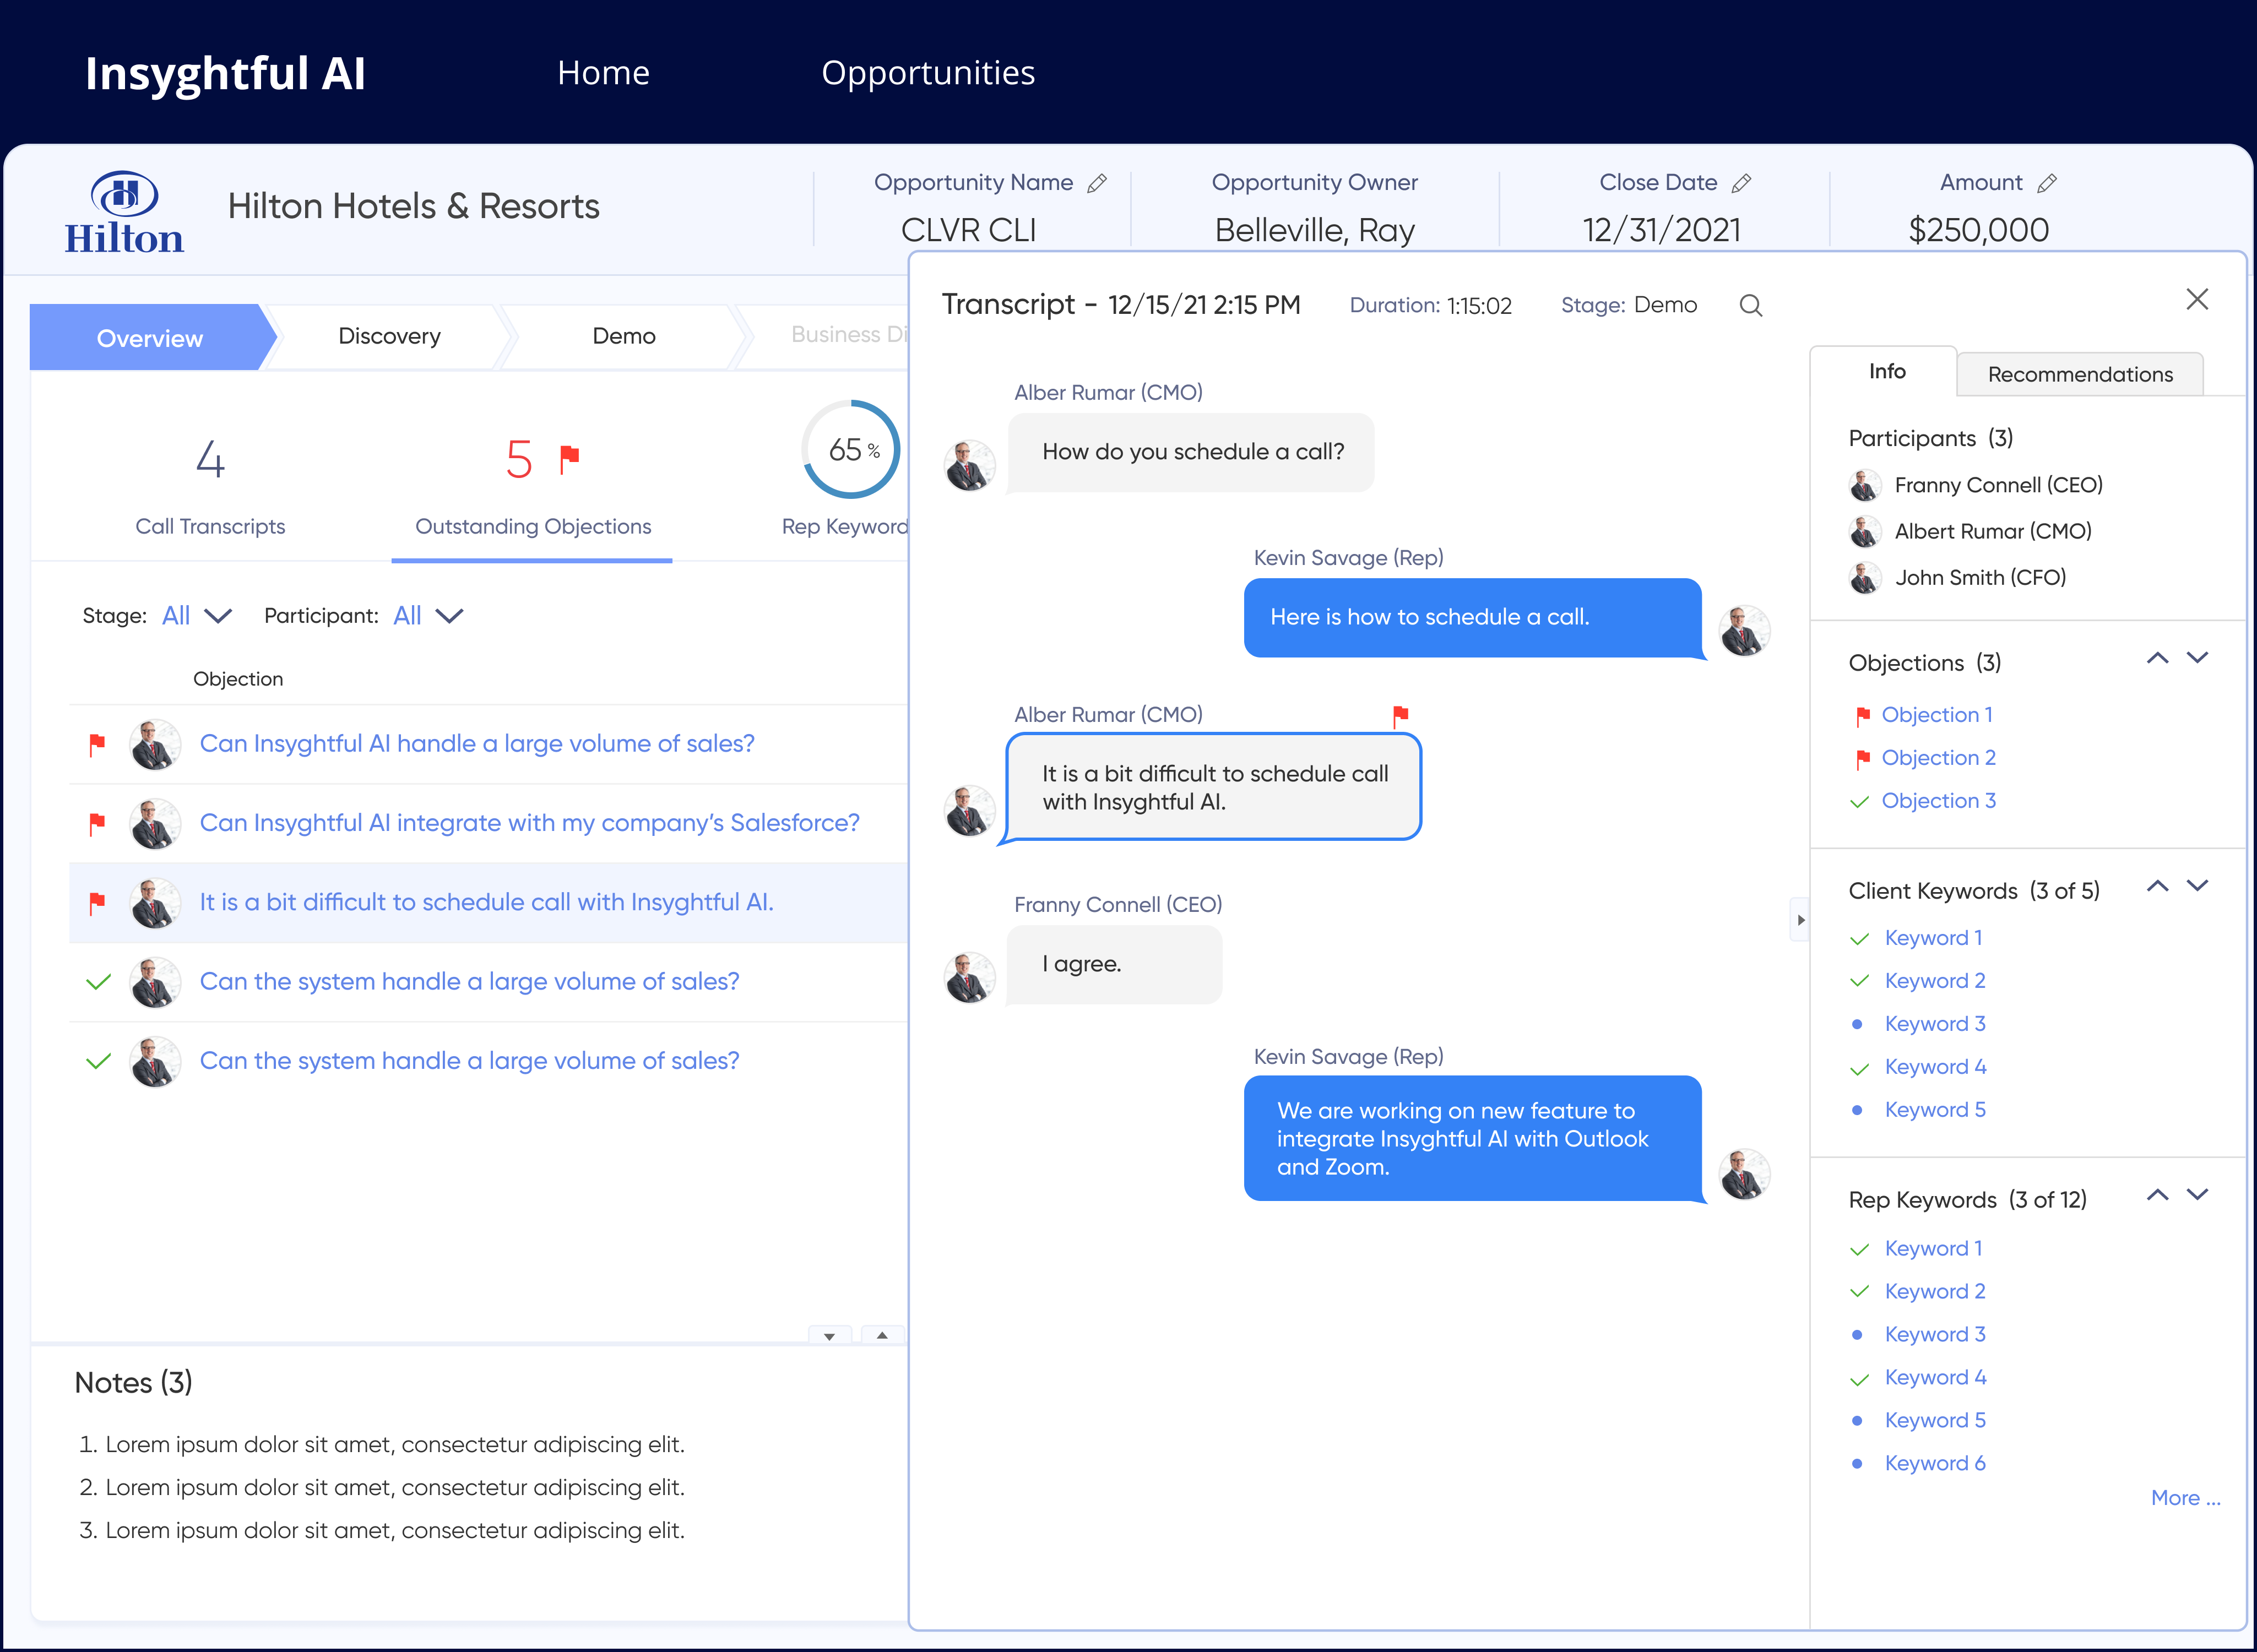
Task: Click the Amount edit pencil icon
Action: pyautogui.click(x=2047, y=183)
